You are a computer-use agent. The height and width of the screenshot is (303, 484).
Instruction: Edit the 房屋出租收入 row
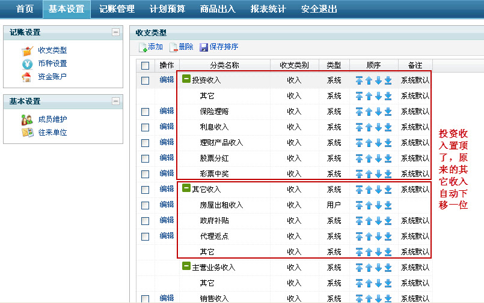pos(167,205)
